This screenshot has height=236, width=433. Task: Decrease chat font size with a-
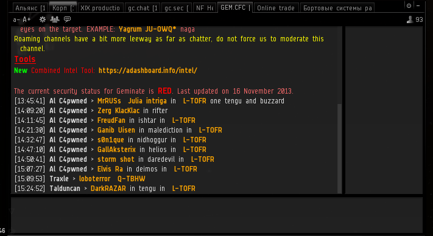(16, 19)
